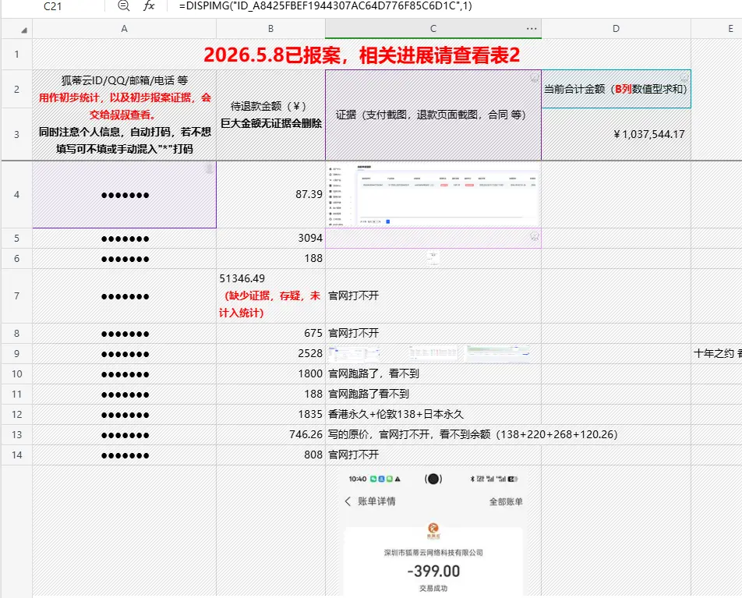Select row 4 header
This screenshot has height=598, width=742.
click(16, 195)
